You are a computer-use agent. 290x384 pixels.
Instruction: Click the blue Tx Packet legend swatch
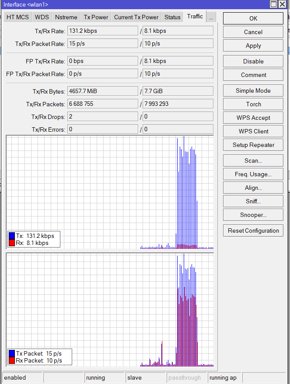pyautogui.click(x=12, y=353)
